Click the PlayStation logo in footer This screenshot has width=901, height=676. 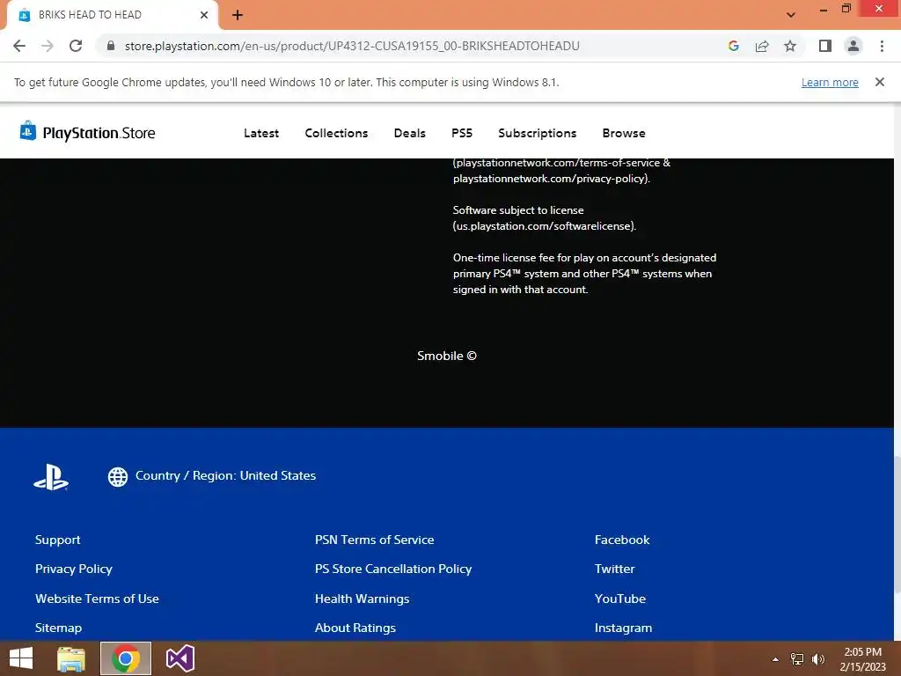click(50, 476)
